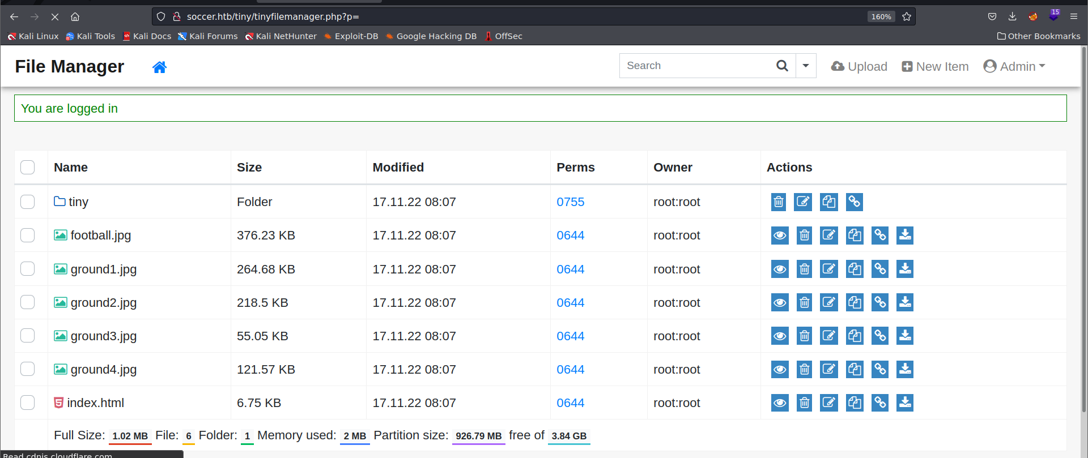Image resolution: width=1088 pixels, height=458 pixels.
Task: Change 0755 permissions on tiny
Action: [x=570, y=202]
